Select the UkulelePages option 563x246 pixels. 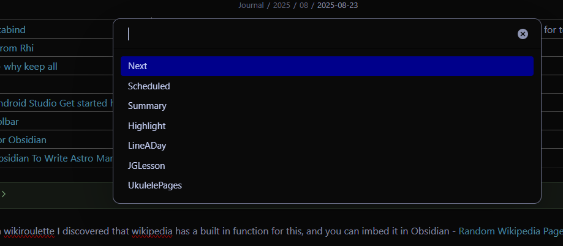point(327,185)
